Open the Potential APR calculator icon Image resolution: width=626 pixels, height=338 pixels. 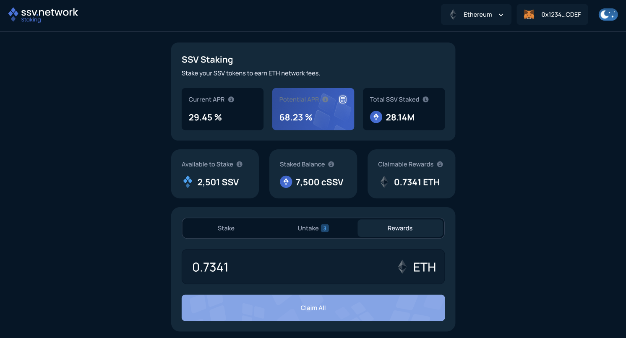pyautogui.click(x=343, y=99)
